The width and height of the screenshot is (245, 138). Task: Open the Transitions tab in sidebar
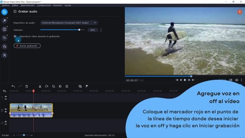click(x=4, y=29)
